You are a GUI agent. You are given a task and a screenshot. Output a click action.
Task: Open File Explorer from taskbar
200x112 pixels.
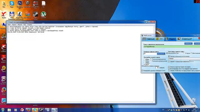pos(9,110)
